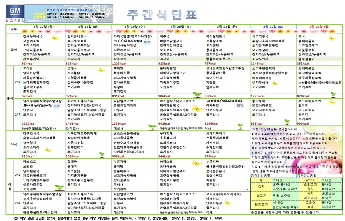Click the butterfly icon next to 건새우아욱국
345x221 pixels.
pyautogui.click(x=55, y=38)
